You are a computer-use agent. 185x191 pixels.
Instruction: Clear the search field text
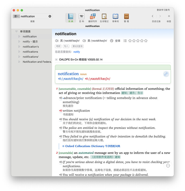[x=50, y=16]
